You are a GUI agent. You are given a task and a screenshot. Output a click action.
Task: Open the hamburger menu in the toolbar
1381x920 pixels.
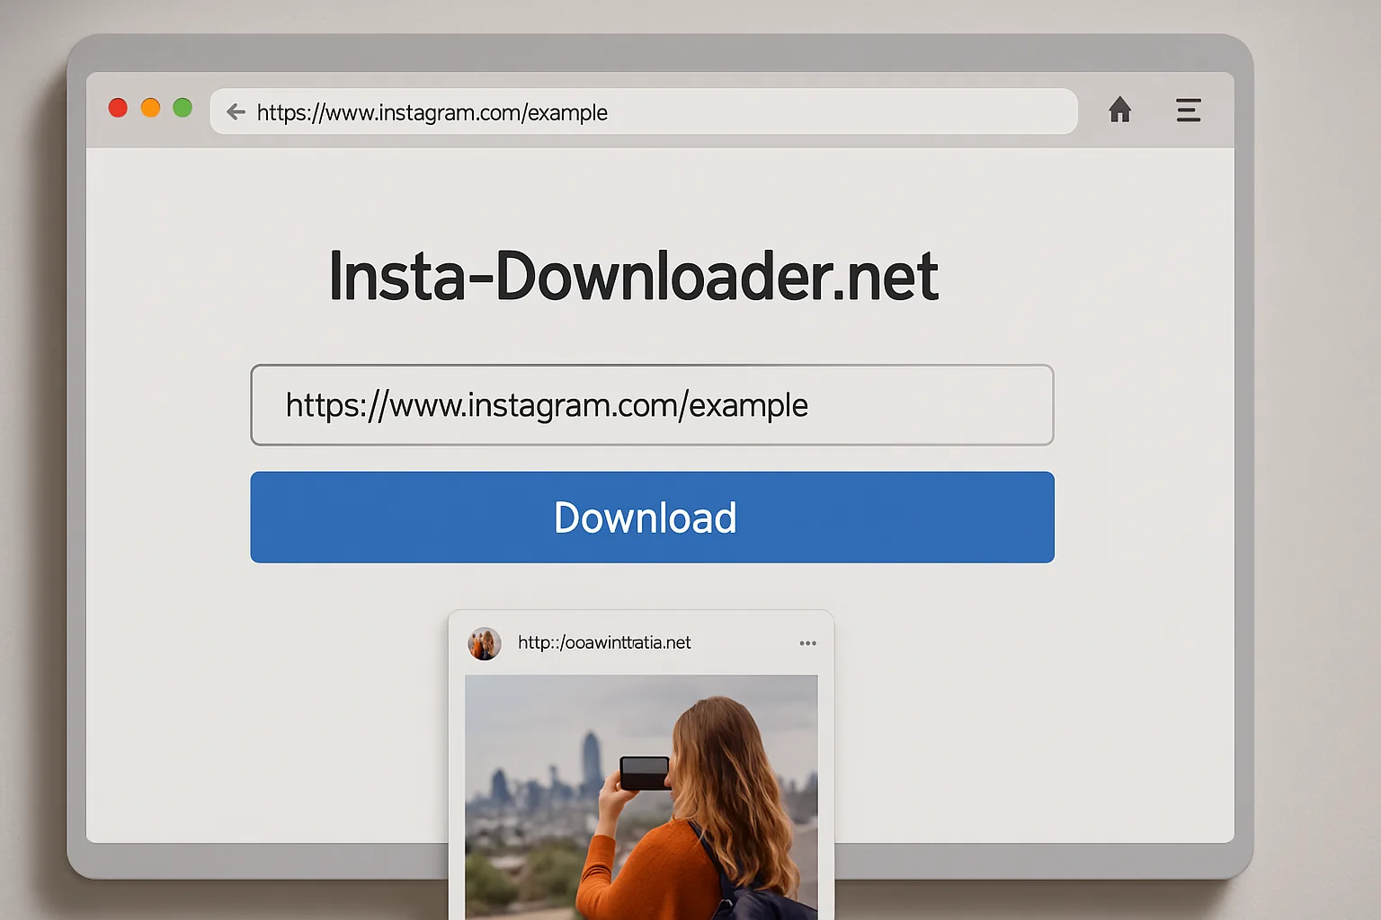[1189, 110]
